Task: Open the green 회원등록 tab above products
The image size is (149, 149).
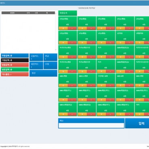Action: pos(68,13)
